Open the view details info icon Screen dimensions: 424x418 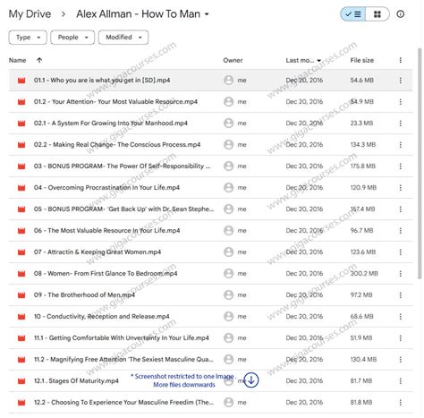click(x=401, y=14)
